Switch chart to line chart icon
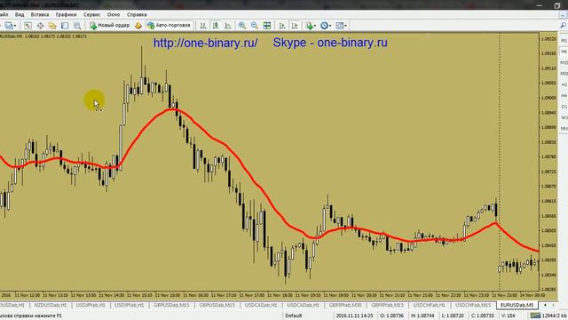 (x=228, y=26)
